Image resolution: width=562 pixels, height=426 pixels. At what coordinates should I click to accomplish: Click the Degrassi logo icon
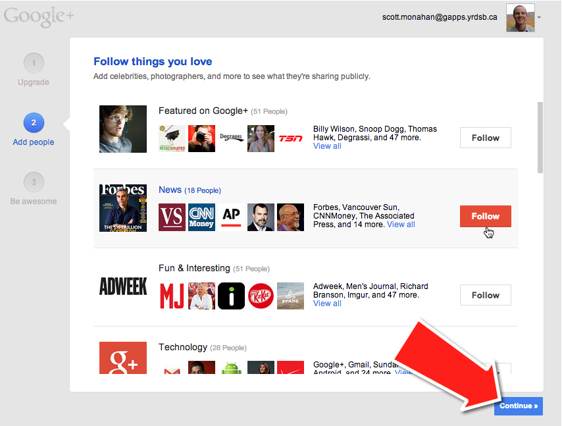tap(231, 138)
